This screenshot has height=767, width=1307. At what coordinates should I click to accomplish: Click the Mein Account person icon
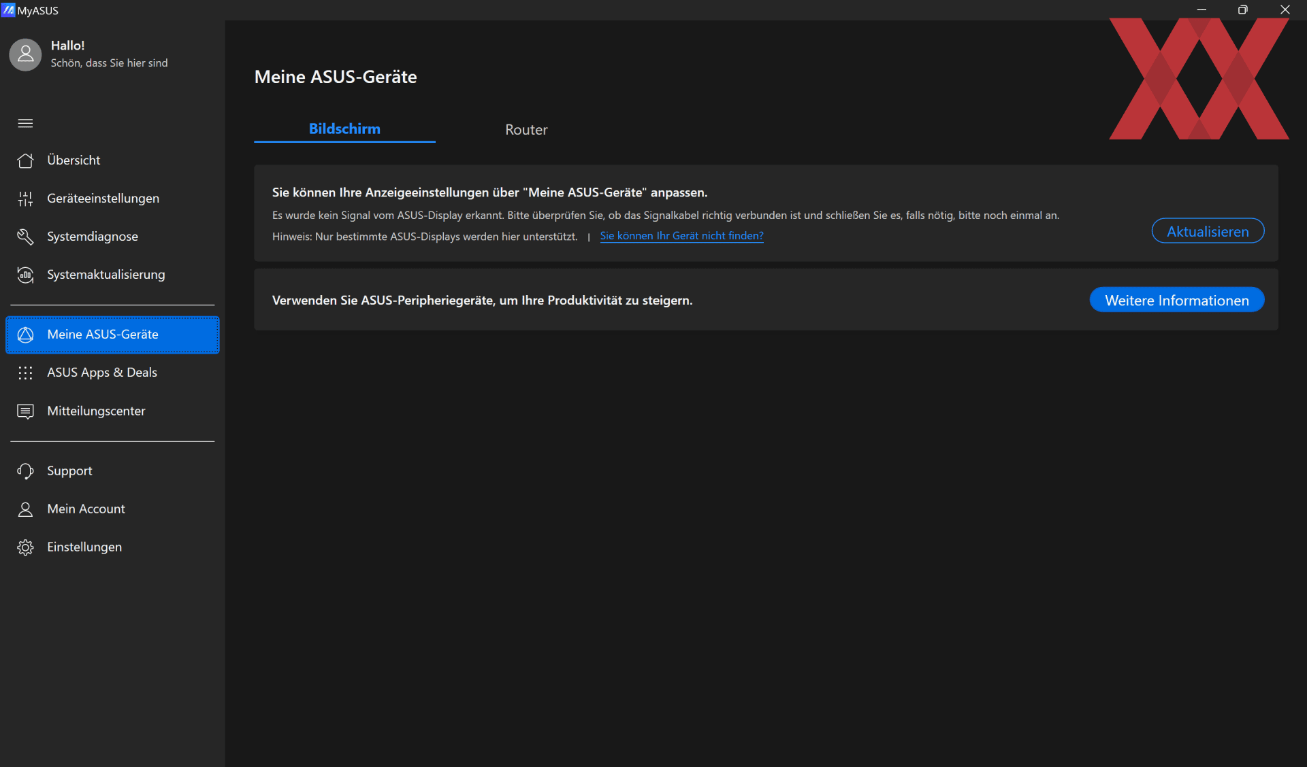coord(25,509)
